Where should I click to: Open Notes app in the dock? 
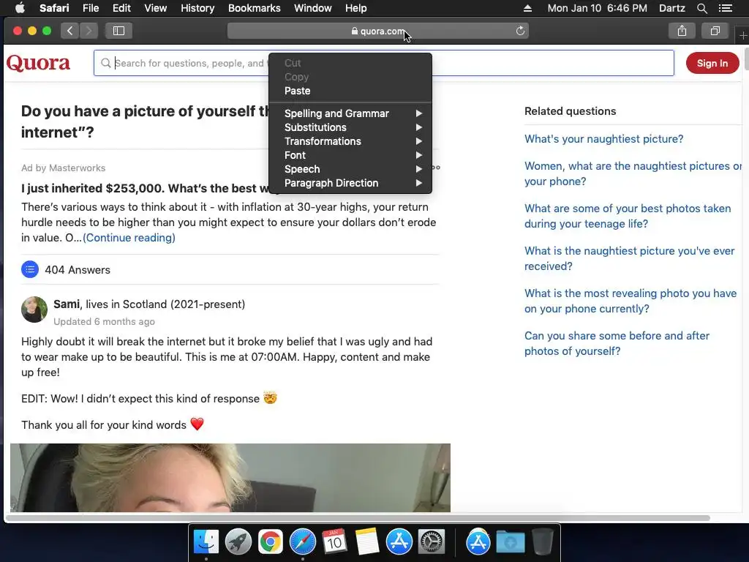[367, 542]
